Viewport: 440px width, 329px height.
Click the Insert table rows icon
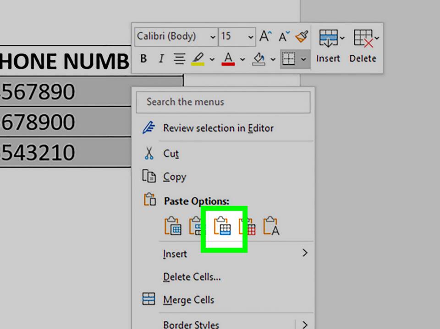pos(328,38)
